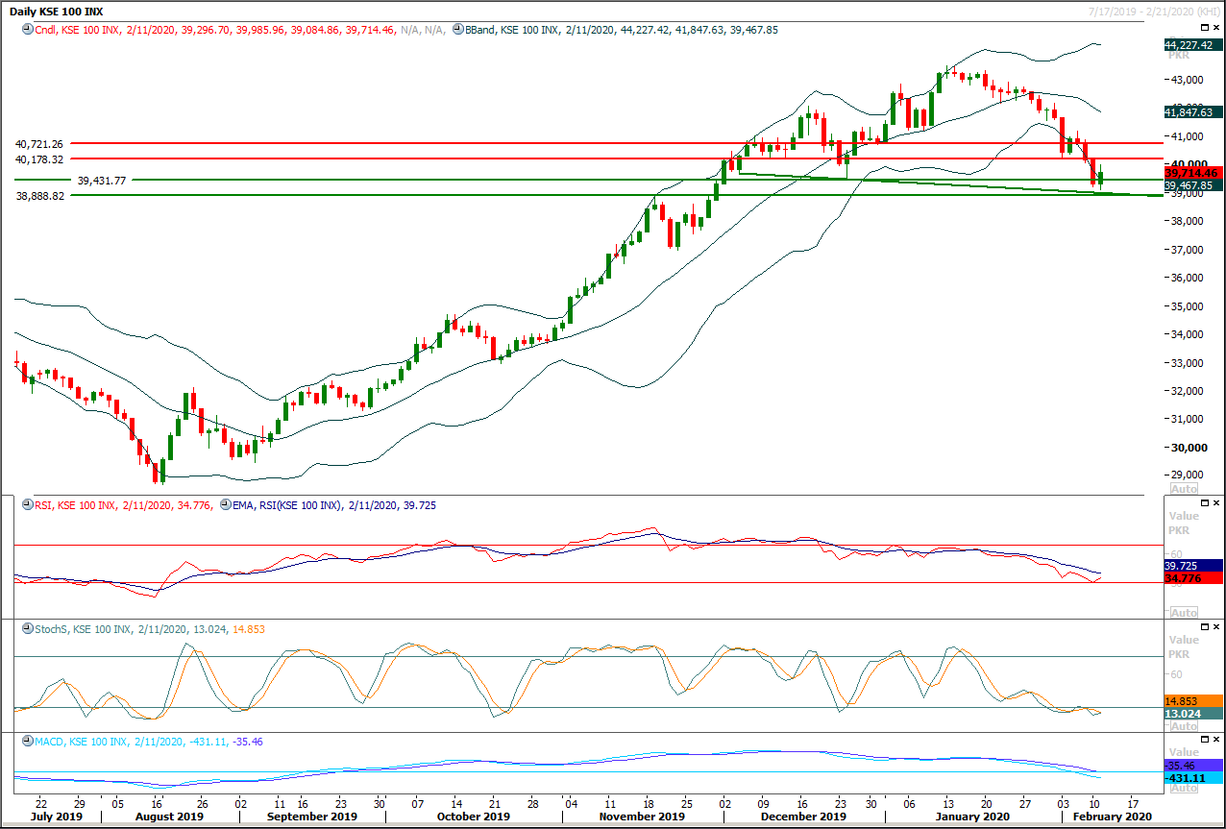This screenshot has width=1226, height=829.
Task: Maximize the RSI pane with its box icon
Action: coord(1204,502)
